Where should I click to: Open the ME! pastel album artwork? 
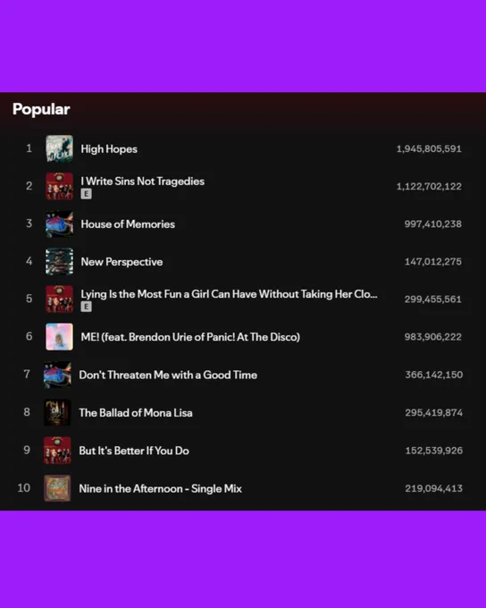[59, 336]
